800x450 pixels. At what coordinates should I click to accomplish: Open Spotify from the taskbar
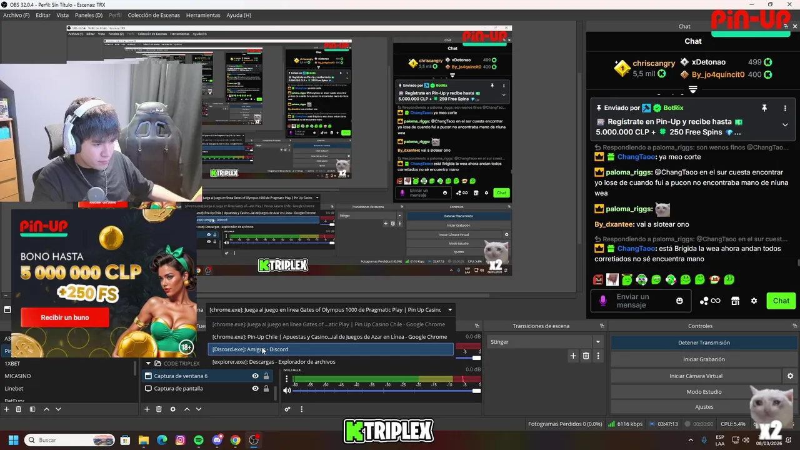click(x=199, y=440)
